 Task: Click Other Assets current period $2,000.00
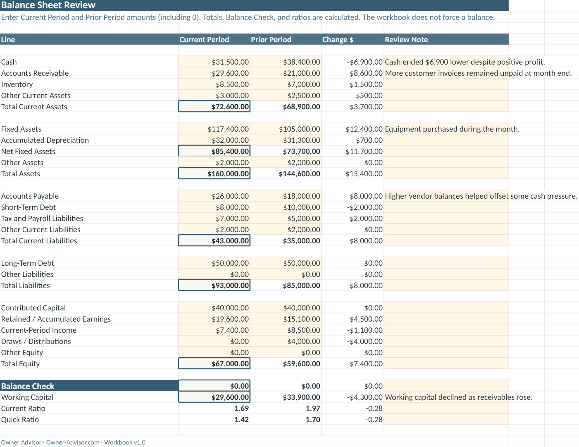pyautogui.click(x=214, y=162)
